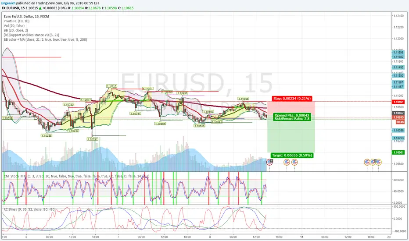Click the 1.11071 pivot high label
The height and width of the screenshot is (241, 409).
click(x=148, y=89)
